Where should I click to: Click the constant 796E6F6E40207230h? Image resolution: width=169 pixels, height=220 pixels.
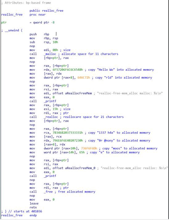pos(68,141)
